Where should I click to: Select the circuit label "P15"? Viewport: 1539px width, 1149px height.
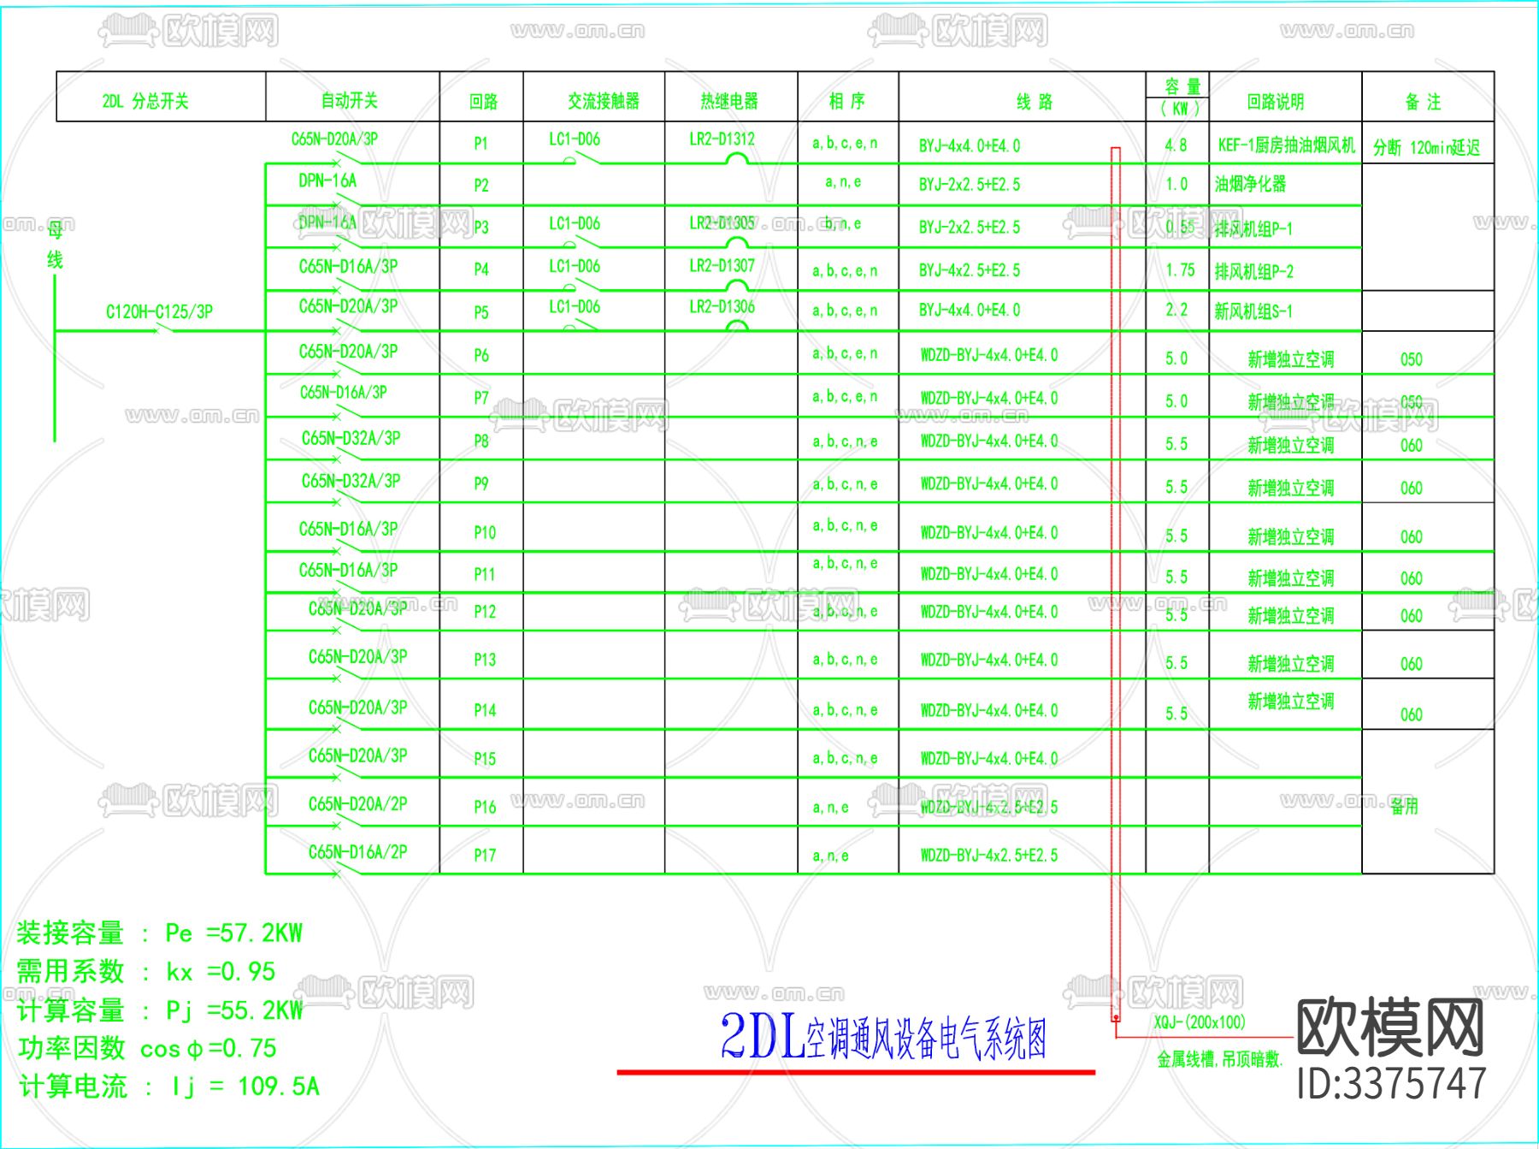pyautogui.click(x=485, y=759)
